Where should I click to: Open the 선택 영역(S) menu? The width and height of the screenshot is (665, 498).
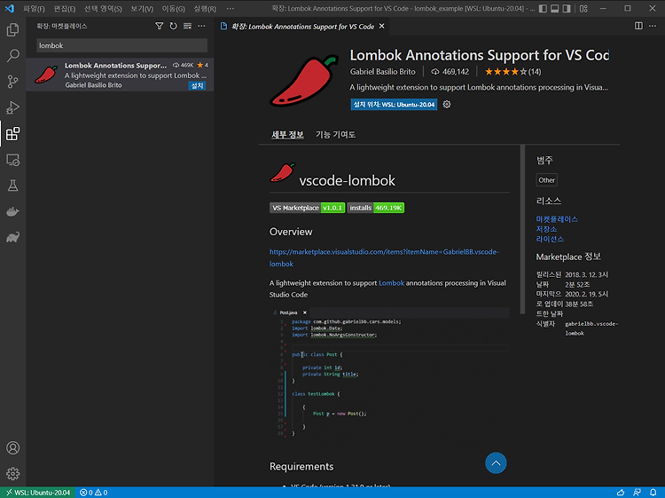click(103, 9)
